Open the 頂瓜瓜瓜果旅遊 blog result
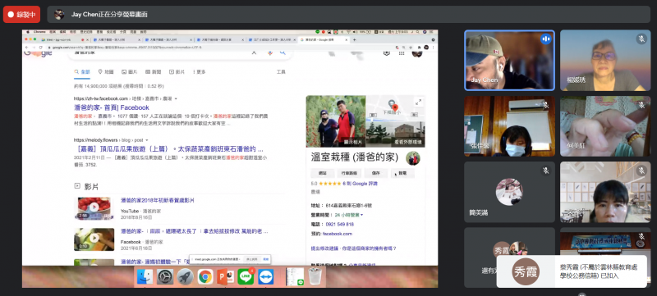The image size is (657, 296). coord(168,149)
